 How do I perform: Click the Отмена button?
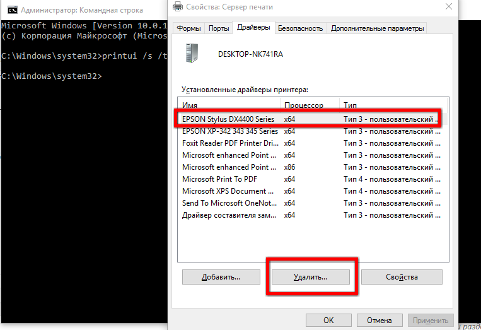[380, 320]
